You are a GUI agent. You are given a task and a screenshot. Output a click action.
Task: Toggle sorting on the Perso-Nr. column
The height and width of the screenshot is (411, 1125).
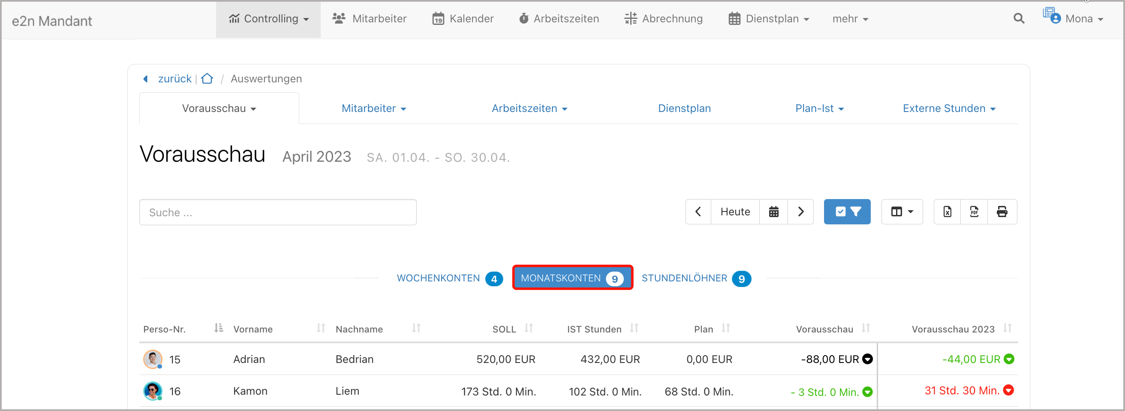(x=218, y=328)
